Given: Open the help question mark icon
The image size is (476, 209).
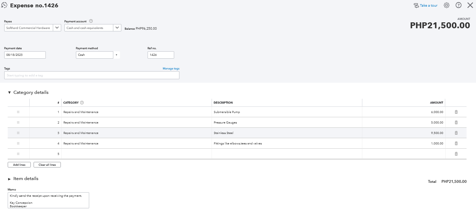Looking at the screenshot, I should coord(459,5).
